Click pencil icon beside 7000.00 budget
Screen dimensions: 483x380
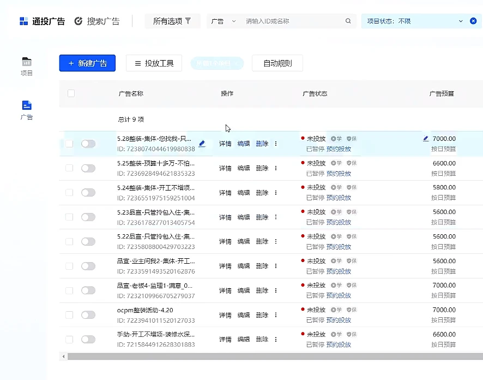point(426,139)
